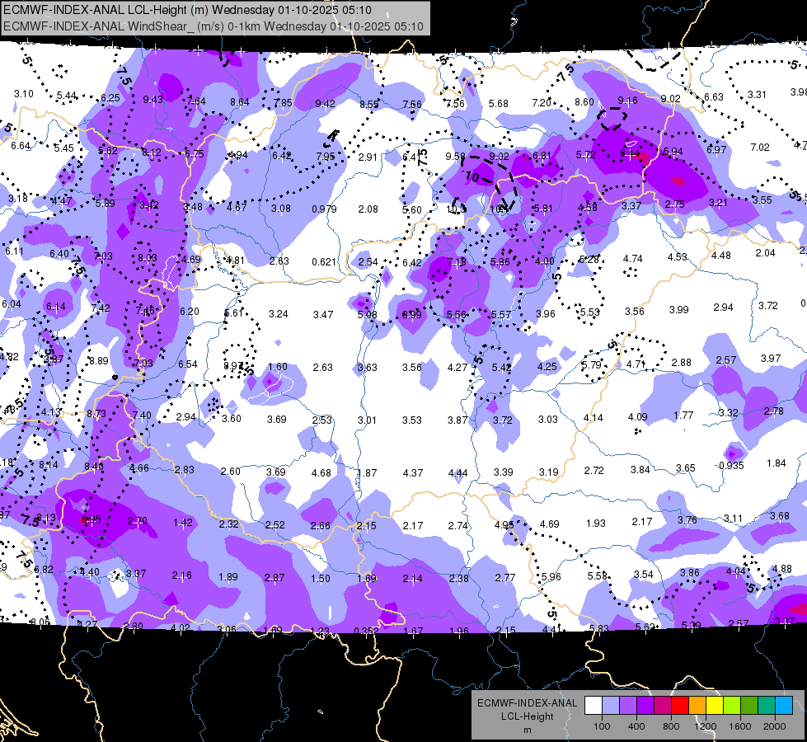Image resolution: width=807 pixels, height=742 pixels.
Task: Click the wind shear value 5.96
Action: (x=551, y=577)
